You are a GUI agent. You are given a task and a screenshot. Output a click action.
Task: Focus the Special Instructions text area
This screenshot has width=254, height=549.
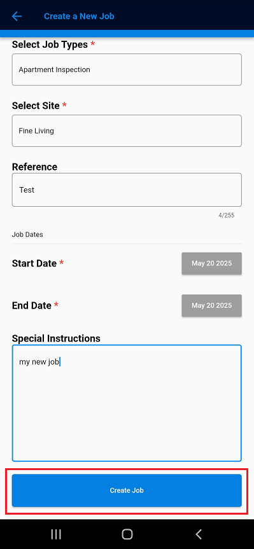point(127,403)
